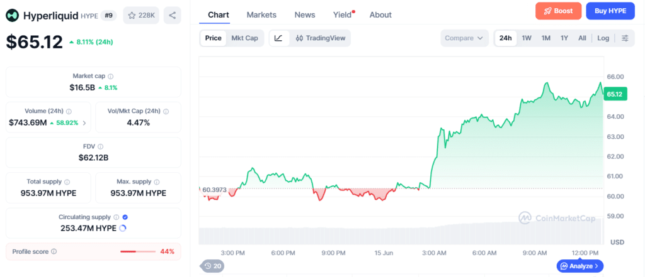Click the #9 rank badge
Viewport: 645px width, 277px height.
tap(109, 16)
